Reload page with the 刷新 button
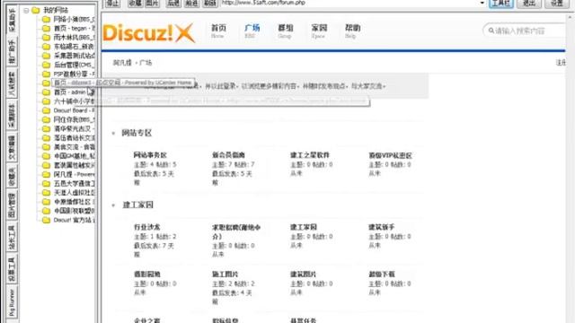The image size is (575, 323). tap(209, 4)
